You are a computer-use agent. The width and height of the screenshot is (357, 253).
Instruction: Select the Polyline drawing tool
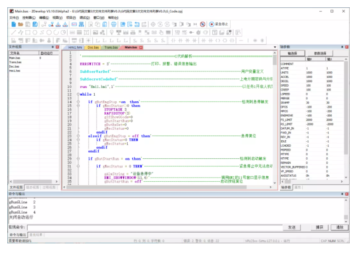click(21, 32)
